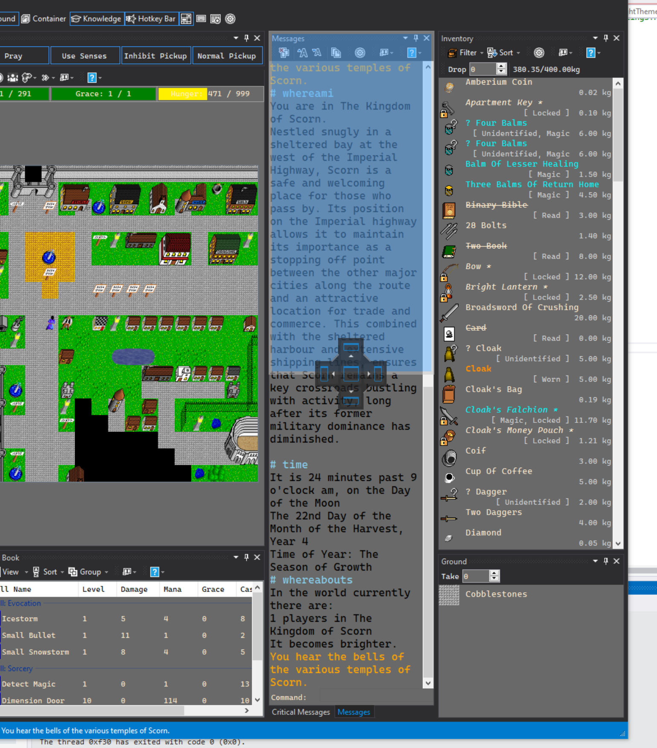
Task: Copy messages using the copy icon
Action: (x=336, y=53)
